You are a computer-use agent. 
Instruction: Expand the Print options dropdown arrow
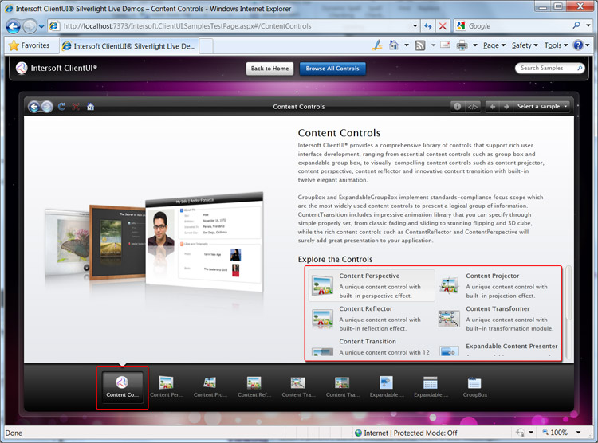pyautogui.click(x=475, y=45)
